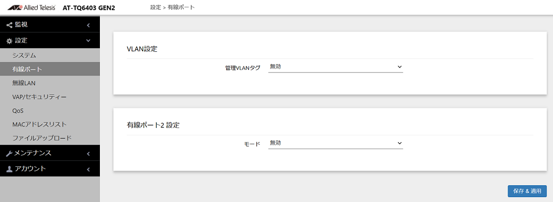Click the 設定 gear icon

click(10, 41)
